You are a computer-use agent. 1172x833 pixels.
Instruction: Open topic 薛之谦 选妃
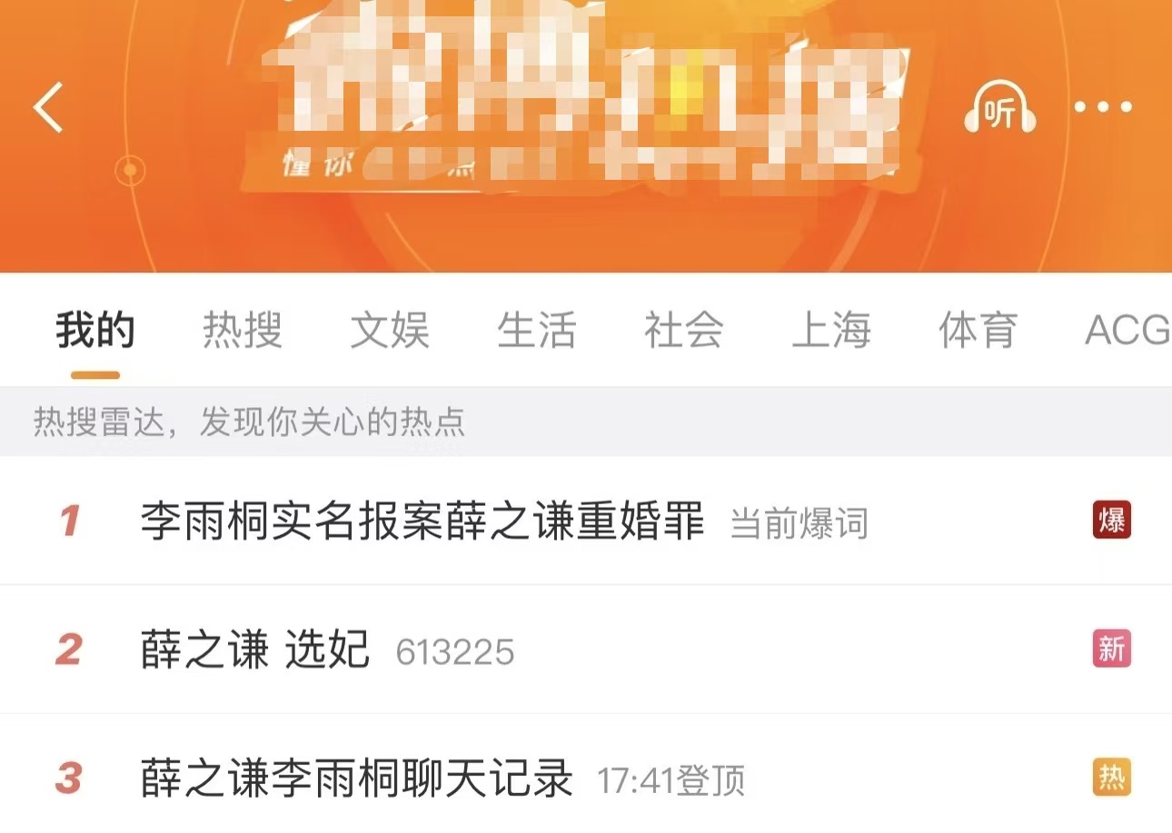coord(255,650)
